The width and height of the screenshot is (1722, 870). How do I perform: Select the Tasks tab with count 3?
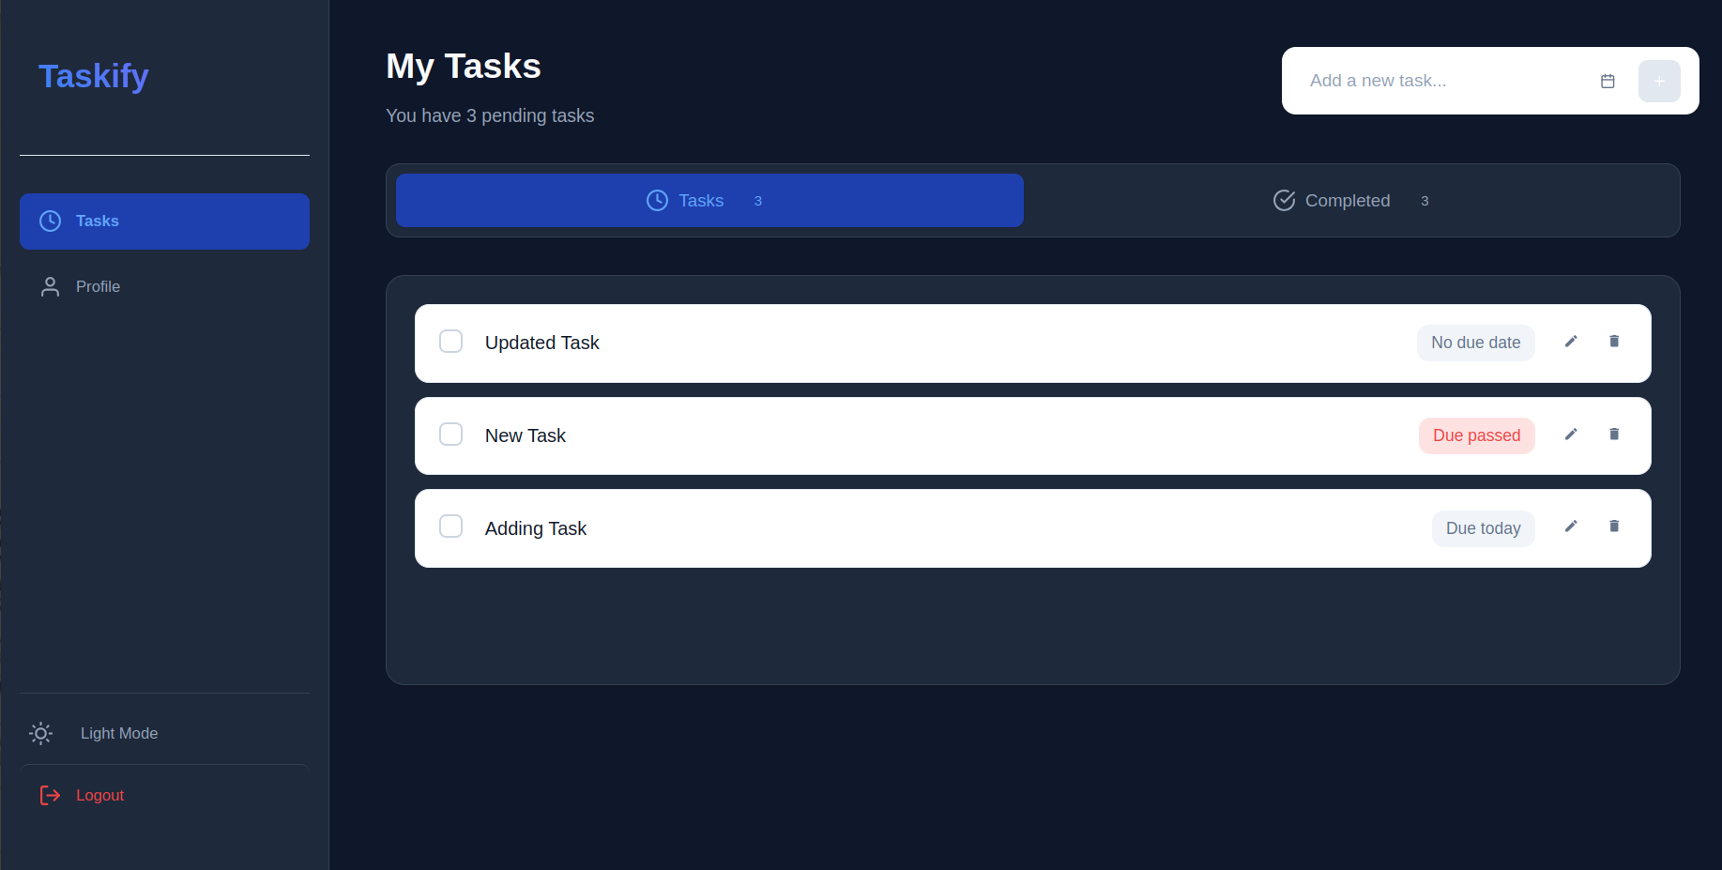click(709, 201)
